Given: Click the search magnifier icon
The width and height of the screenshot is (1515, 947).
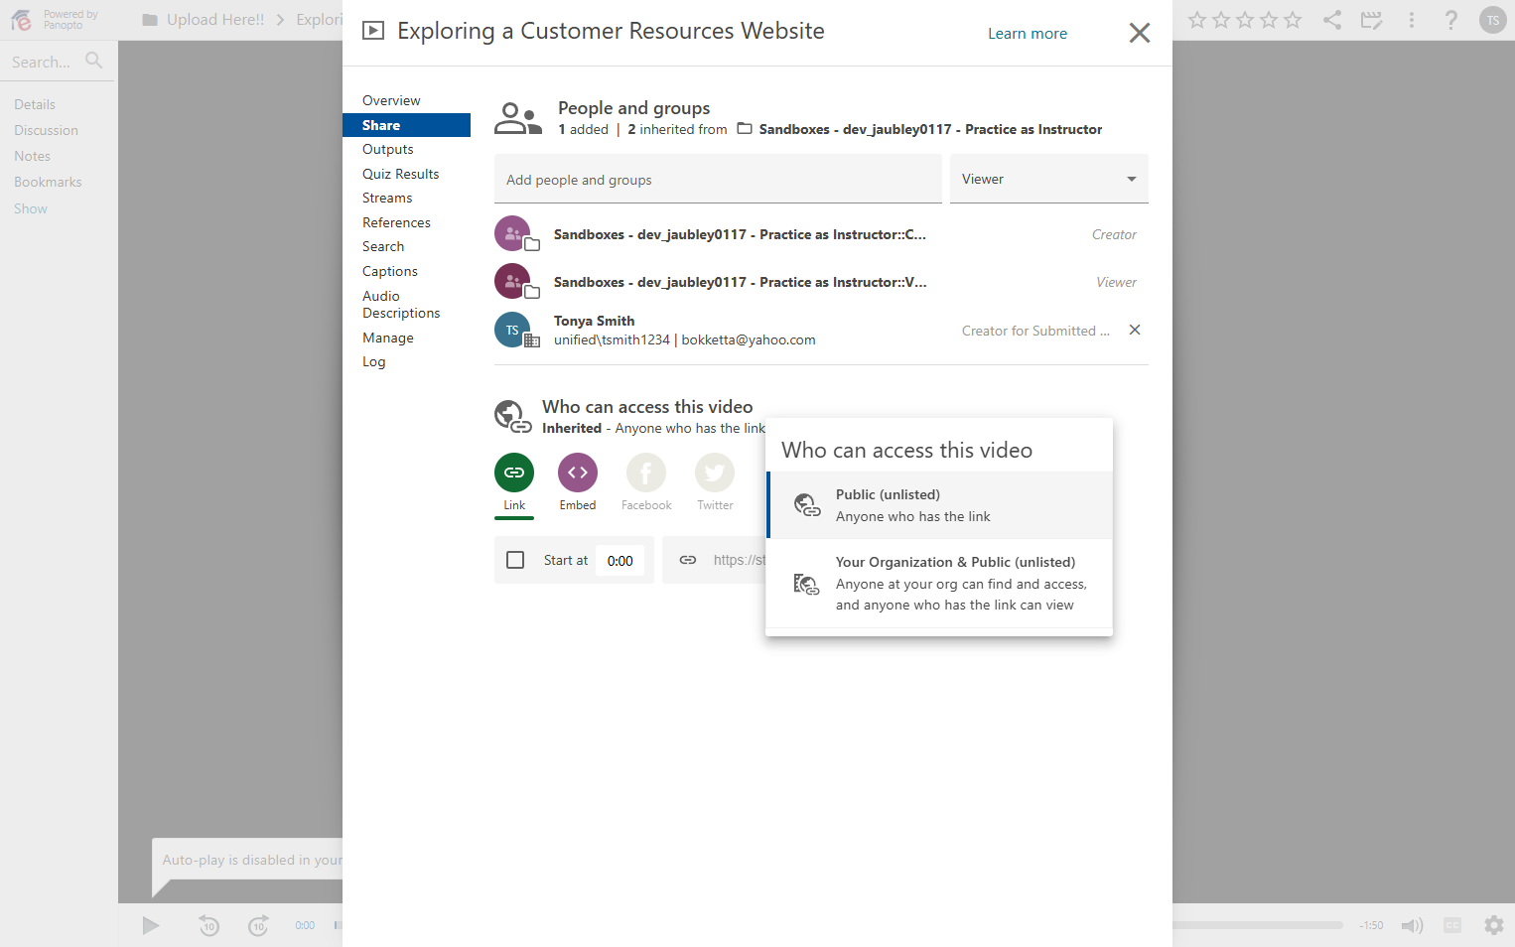Looking at the screenshot, I should click(94, 61).
